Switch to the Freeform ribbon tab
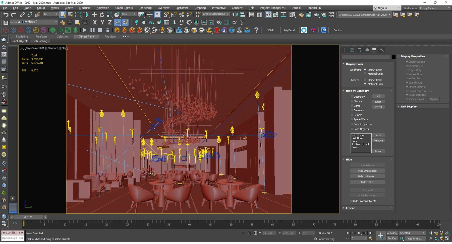Image resolution: width=452 pixels, height=244 pixels. click(41, 37)
